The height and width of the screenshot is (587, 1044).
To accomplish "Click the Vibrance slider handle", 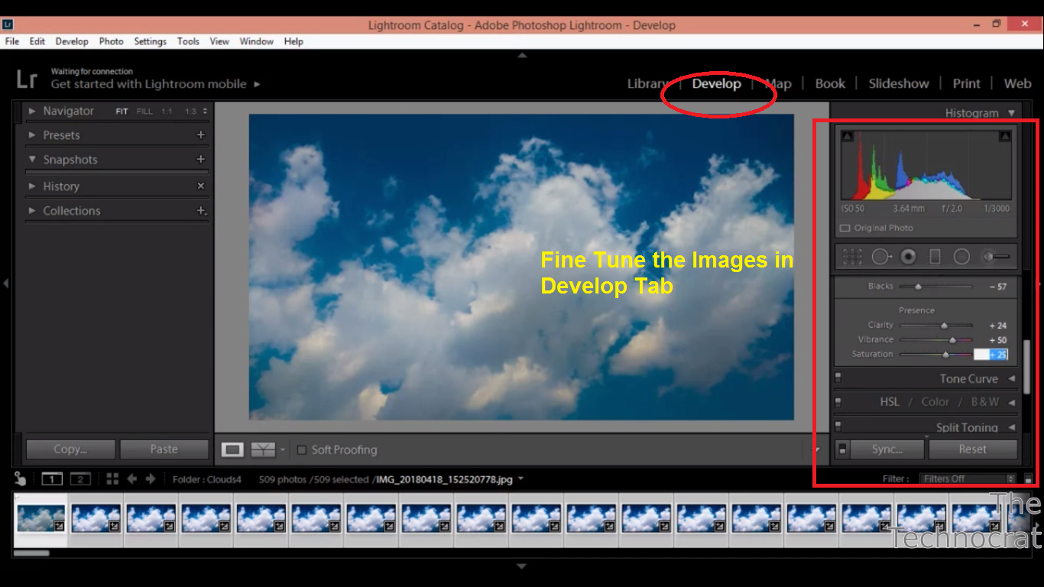I will (x=952, y=339).
